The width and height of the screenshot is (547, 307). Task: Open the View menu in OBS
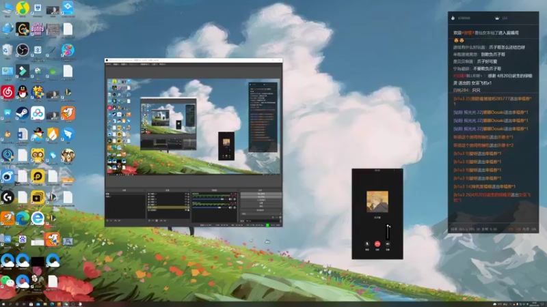(124, 64)
